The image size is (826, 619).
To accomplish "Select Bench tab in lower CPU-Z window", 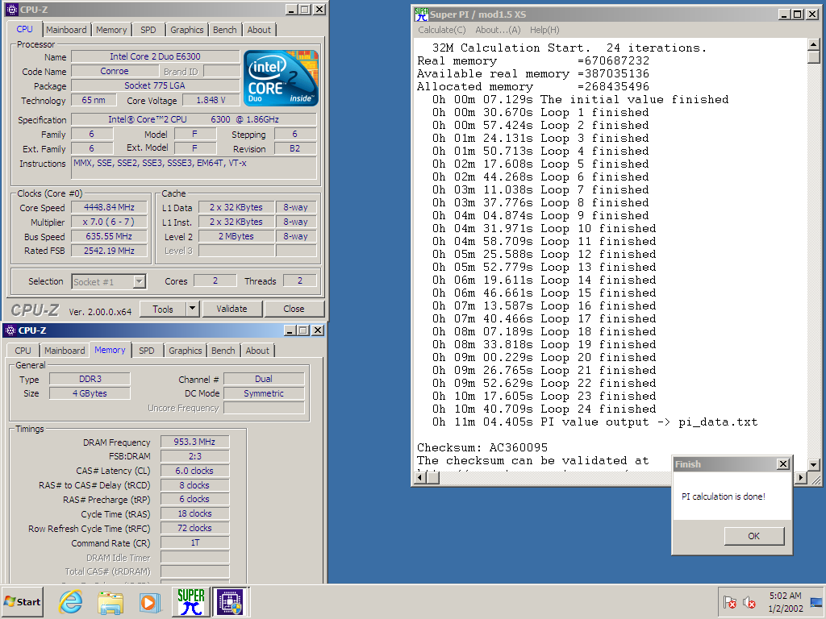I will [x=223, y=351].
